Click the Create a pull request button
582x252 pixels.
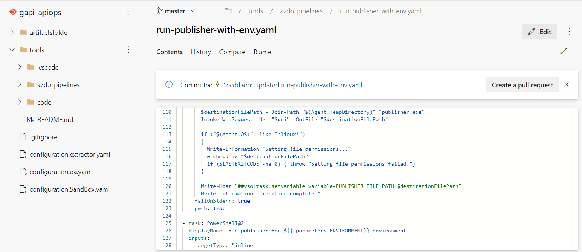[x=522, y=84]
